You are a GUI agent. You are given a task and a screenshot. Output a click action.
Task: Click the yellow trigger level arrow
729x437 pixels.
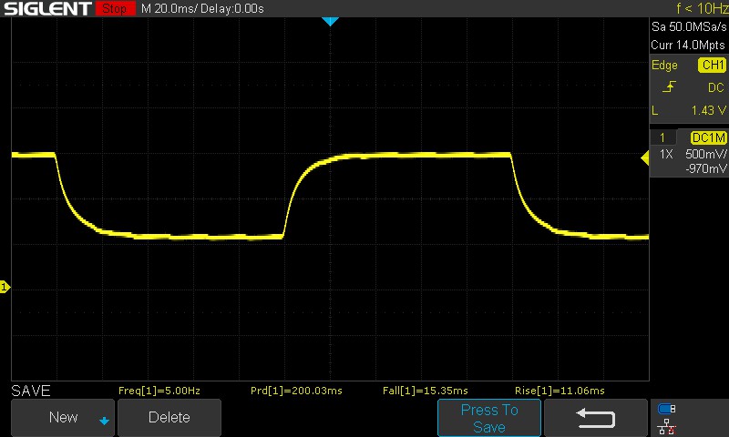click(x=645, y=158)
